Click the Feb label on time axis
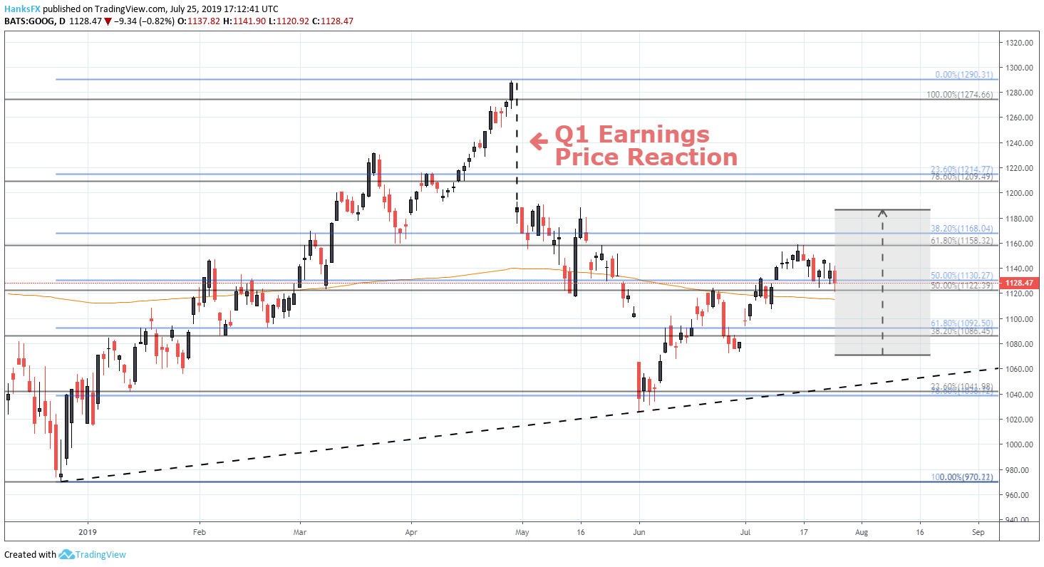 point(200,531)
